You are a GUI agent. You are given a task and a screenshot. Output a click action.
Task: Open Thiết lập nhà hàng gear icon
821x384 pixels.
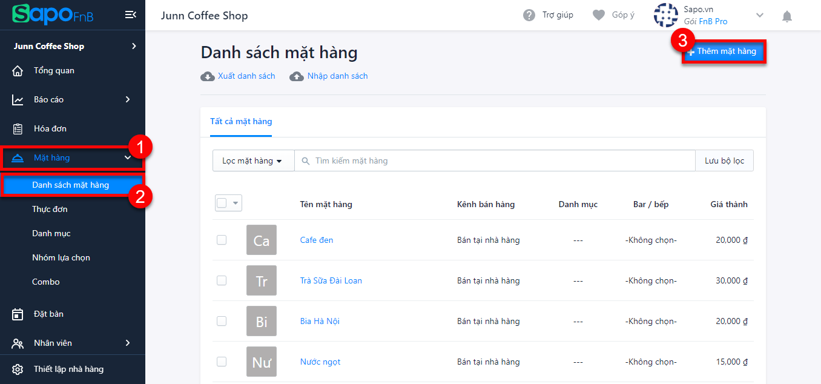tap(18, 369)
